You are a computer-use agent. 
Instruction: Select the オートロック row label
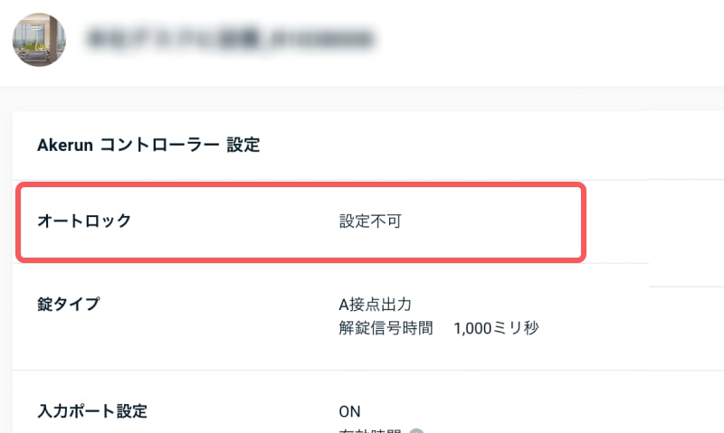pyautogui.click(x=84, y=221)
